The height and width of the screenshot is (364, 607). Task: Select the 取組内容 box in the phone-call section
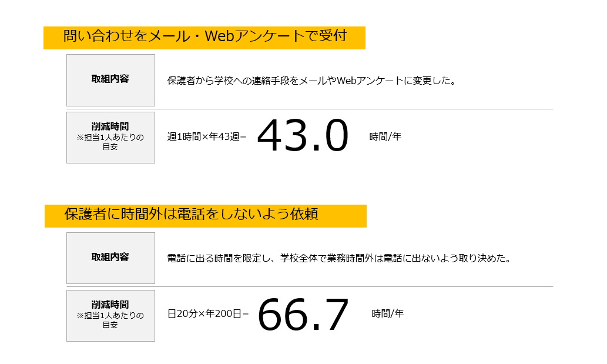pos(110,258)
